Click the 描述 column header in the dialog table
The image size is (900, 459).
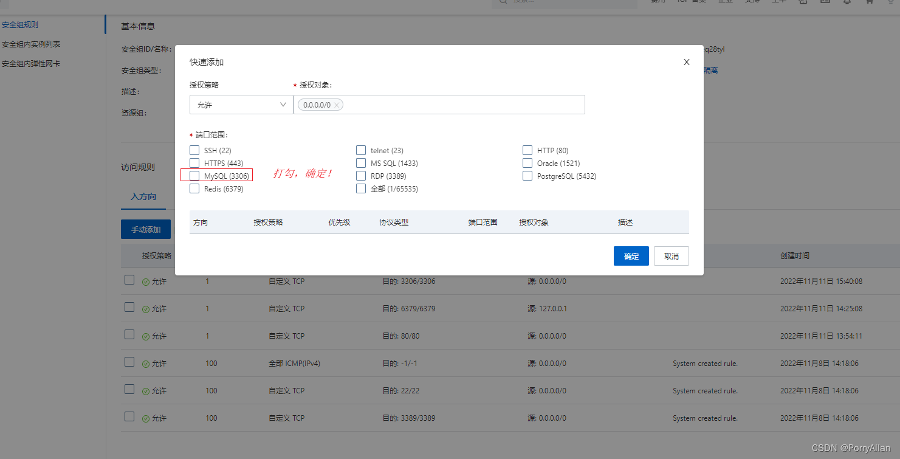tap(625, 223)
